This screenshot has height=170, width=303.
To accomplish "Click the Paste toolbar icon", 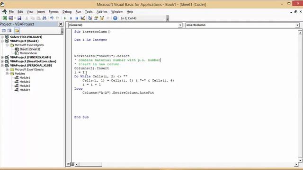I will coord(38,18).
